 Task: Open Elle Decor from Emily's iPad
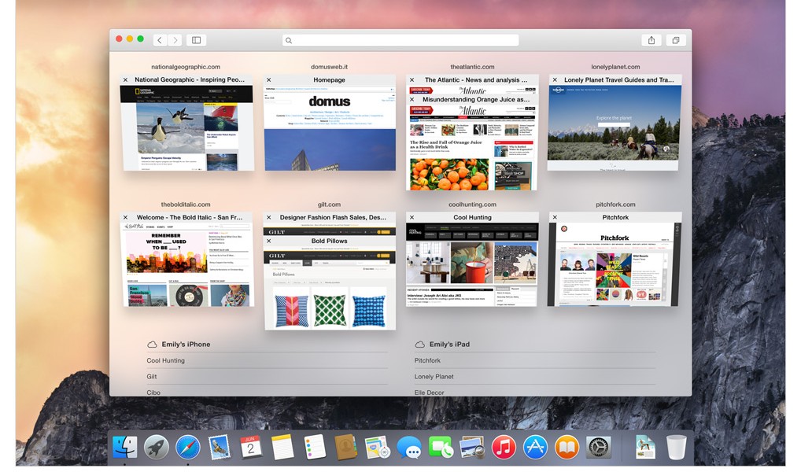click(x=430, y=393)
